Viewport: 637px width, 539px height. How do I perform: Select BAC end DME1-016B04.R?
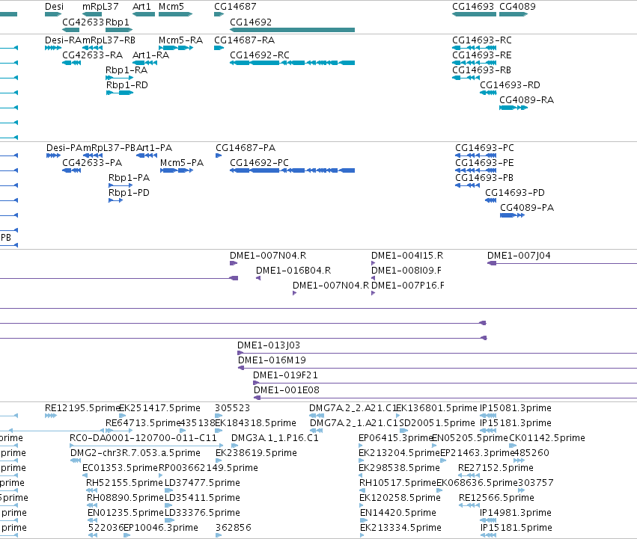coord(293,271)
